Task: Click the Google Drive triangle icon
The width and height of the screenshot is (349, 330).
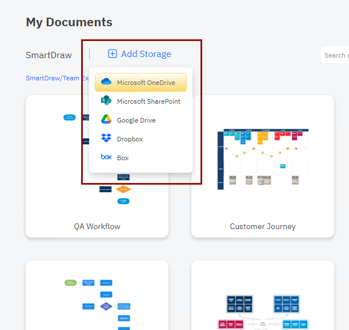Action: 106,120
